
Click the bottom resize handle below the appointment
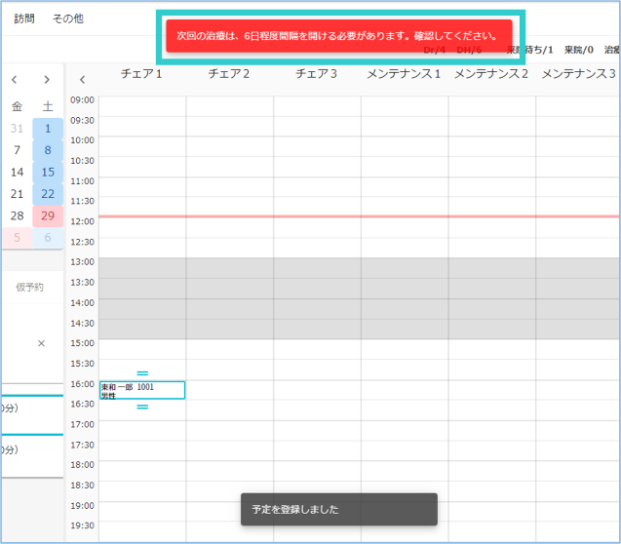click(x=142, y=407)
